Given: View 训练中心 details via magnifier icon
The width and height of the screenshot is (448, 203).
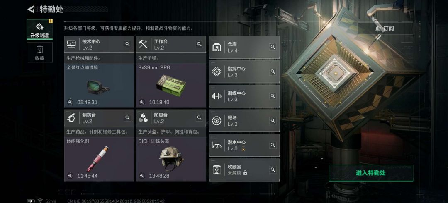Looking at the screenshot, I should [x=273, y=96].
